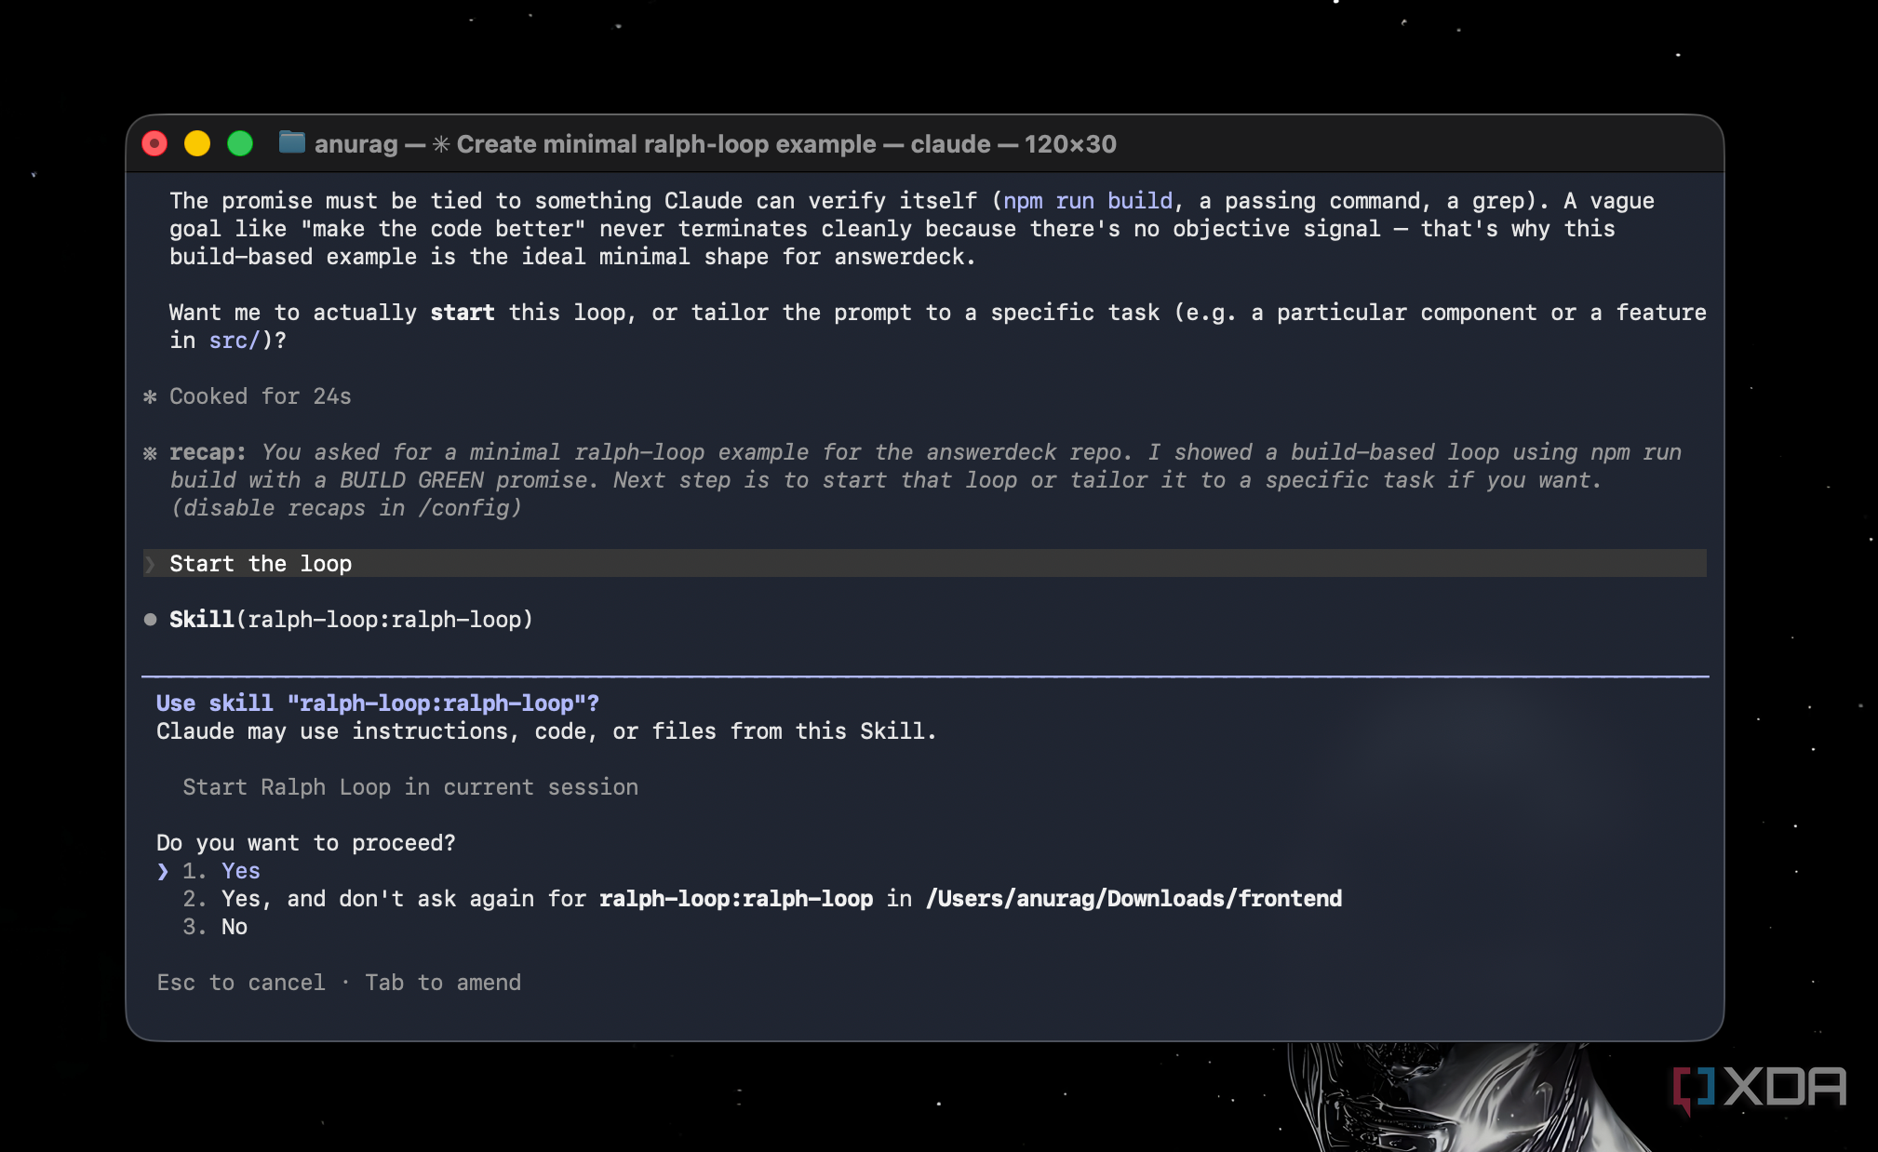Click the "npm run build" code text
Screen dimensions: 1878x1152
coord(1088,201)
